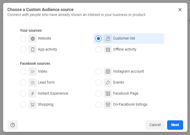The image size is (190, 135).
Task: Click the Instagram account label text
Action: click(128, 71)
